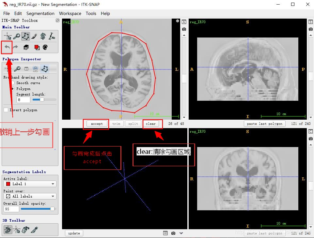Screen dimensions: 314x238
Task: Expand the 3D view with the 3D icon
Action: click(165, 233)
